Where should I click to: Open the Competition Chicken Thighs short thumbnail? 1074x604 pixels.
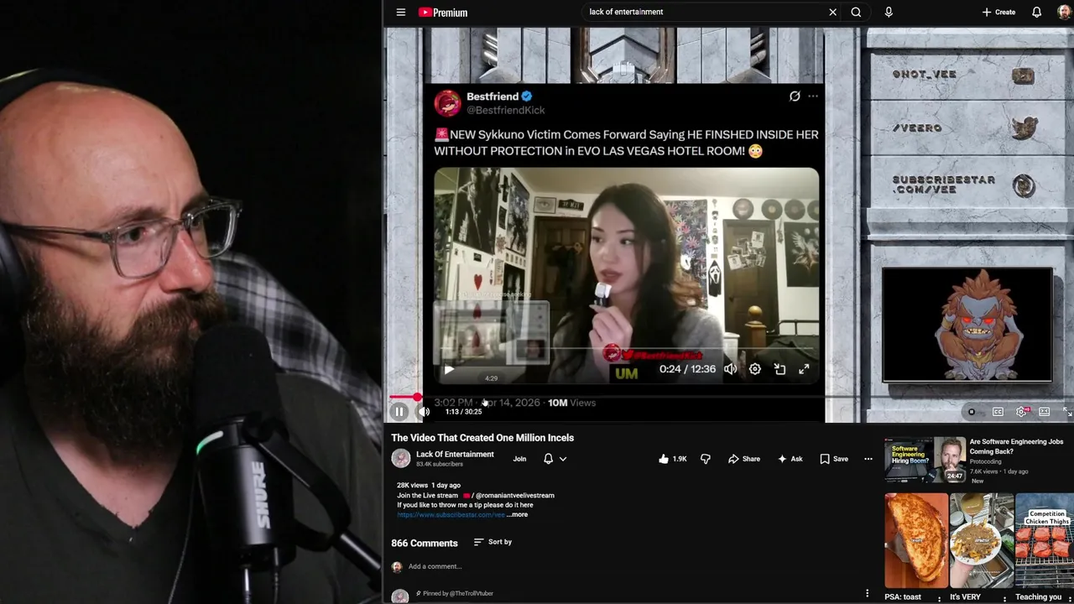[x=1045, y=539]
